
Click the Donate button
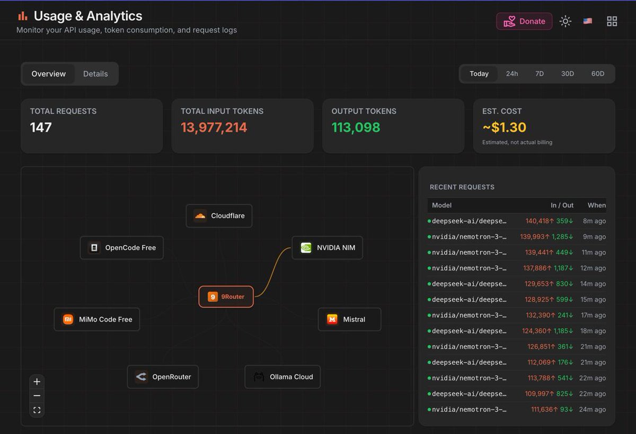[524, 21]
